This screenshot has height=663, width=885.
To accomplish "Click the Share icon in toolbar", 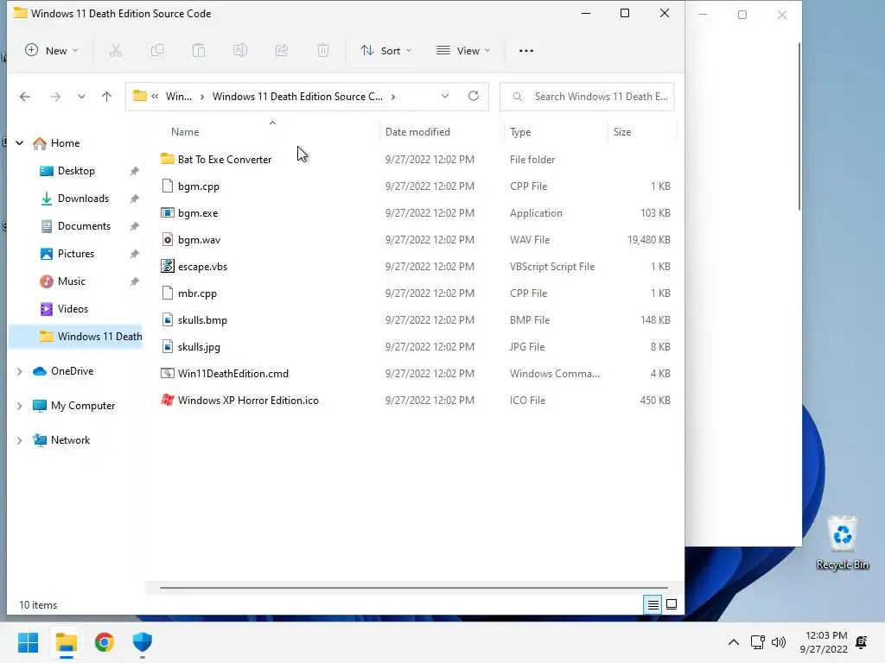I will pyautogui.click(x=282, y=51).
